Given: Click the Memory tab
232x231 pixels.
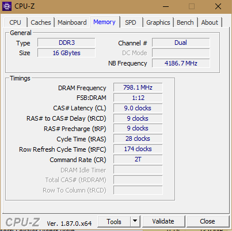Looking at the screenshot, I should (105, 22).
